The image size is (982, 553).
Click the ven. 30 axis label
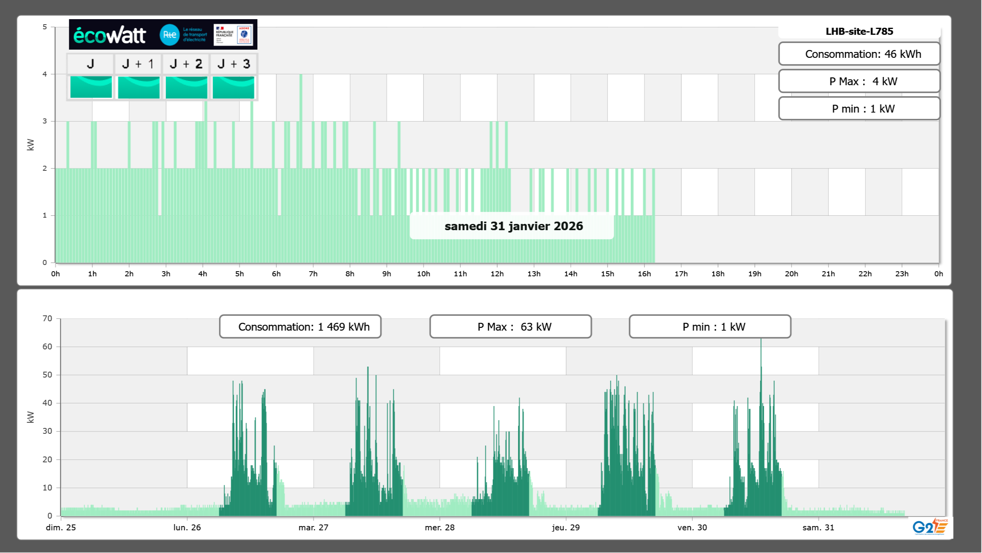coord(692,527)
